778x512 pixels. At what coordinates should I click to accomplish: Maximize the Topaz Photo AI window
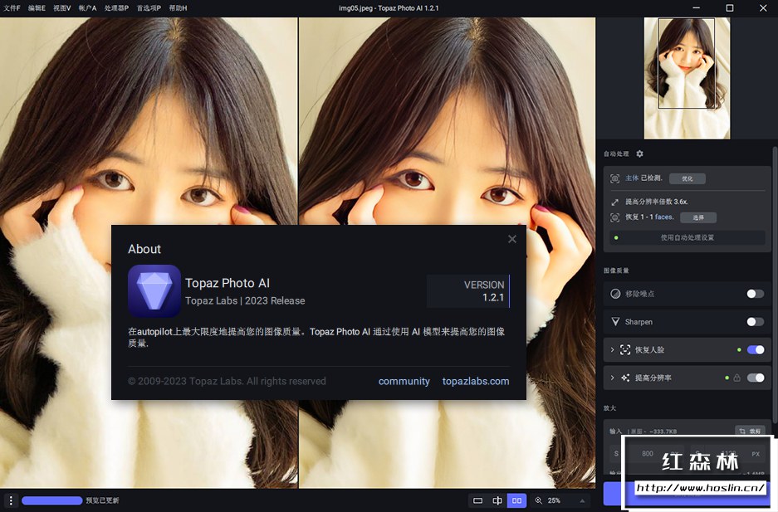click(x=729, y=8)
